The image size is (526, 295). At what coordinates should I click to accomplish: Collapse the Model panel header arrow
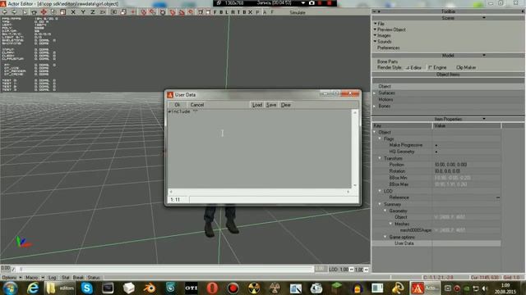pos(484,55)
